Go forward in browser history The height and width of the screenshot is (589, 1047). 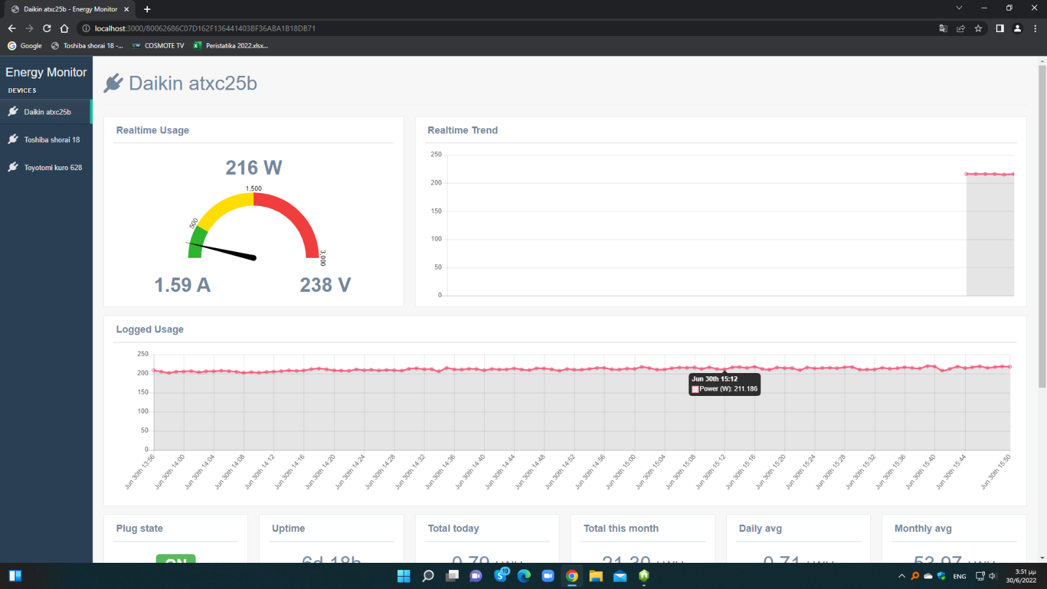(29, 28)
